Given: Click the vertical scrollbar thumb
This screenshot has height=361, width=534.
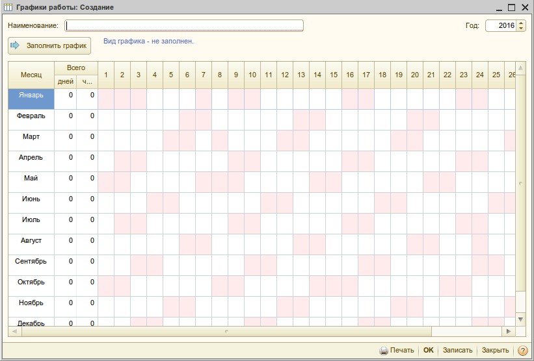Looking at the screenshot, I should tap(521, 183).
